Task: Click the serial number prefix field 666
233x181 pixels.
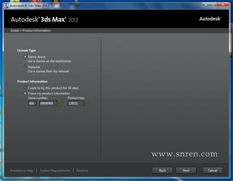Action: click(x=32, y=103)
